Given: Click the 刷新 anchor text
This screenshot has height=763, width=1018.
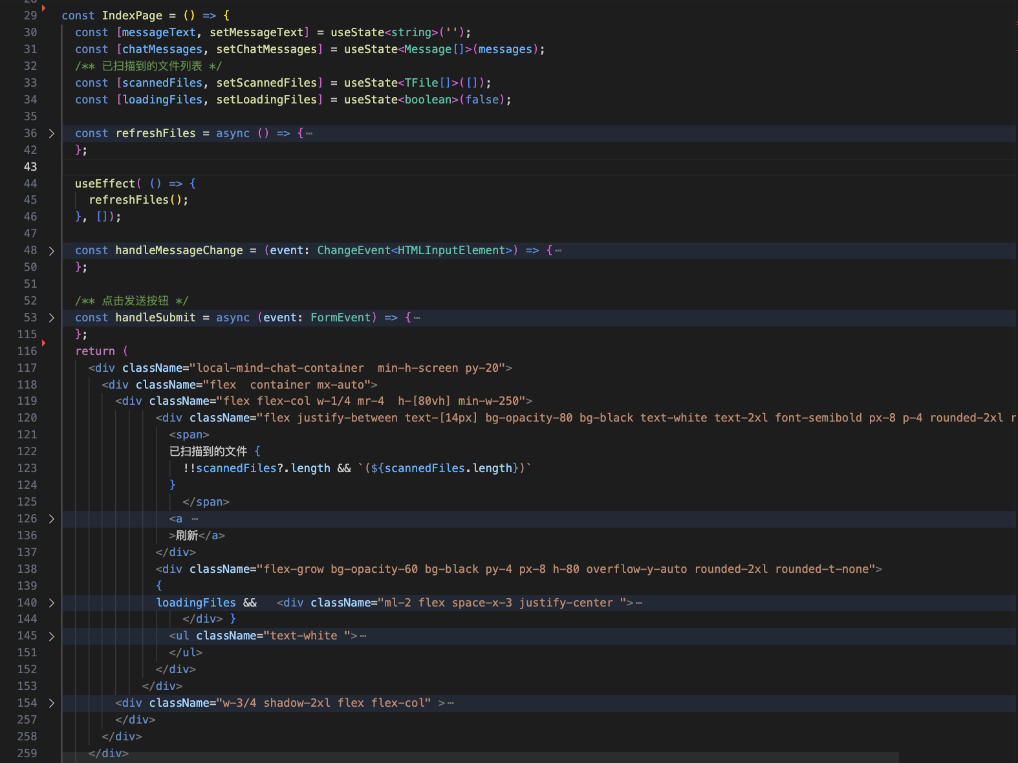Looking at the screenshot, I should (x=187, y=535).
